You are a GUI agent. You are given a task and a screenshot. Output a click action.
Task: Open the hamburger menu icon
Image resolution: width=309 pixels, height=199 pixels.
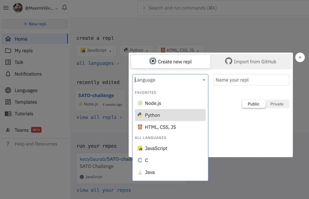[6, 8]
